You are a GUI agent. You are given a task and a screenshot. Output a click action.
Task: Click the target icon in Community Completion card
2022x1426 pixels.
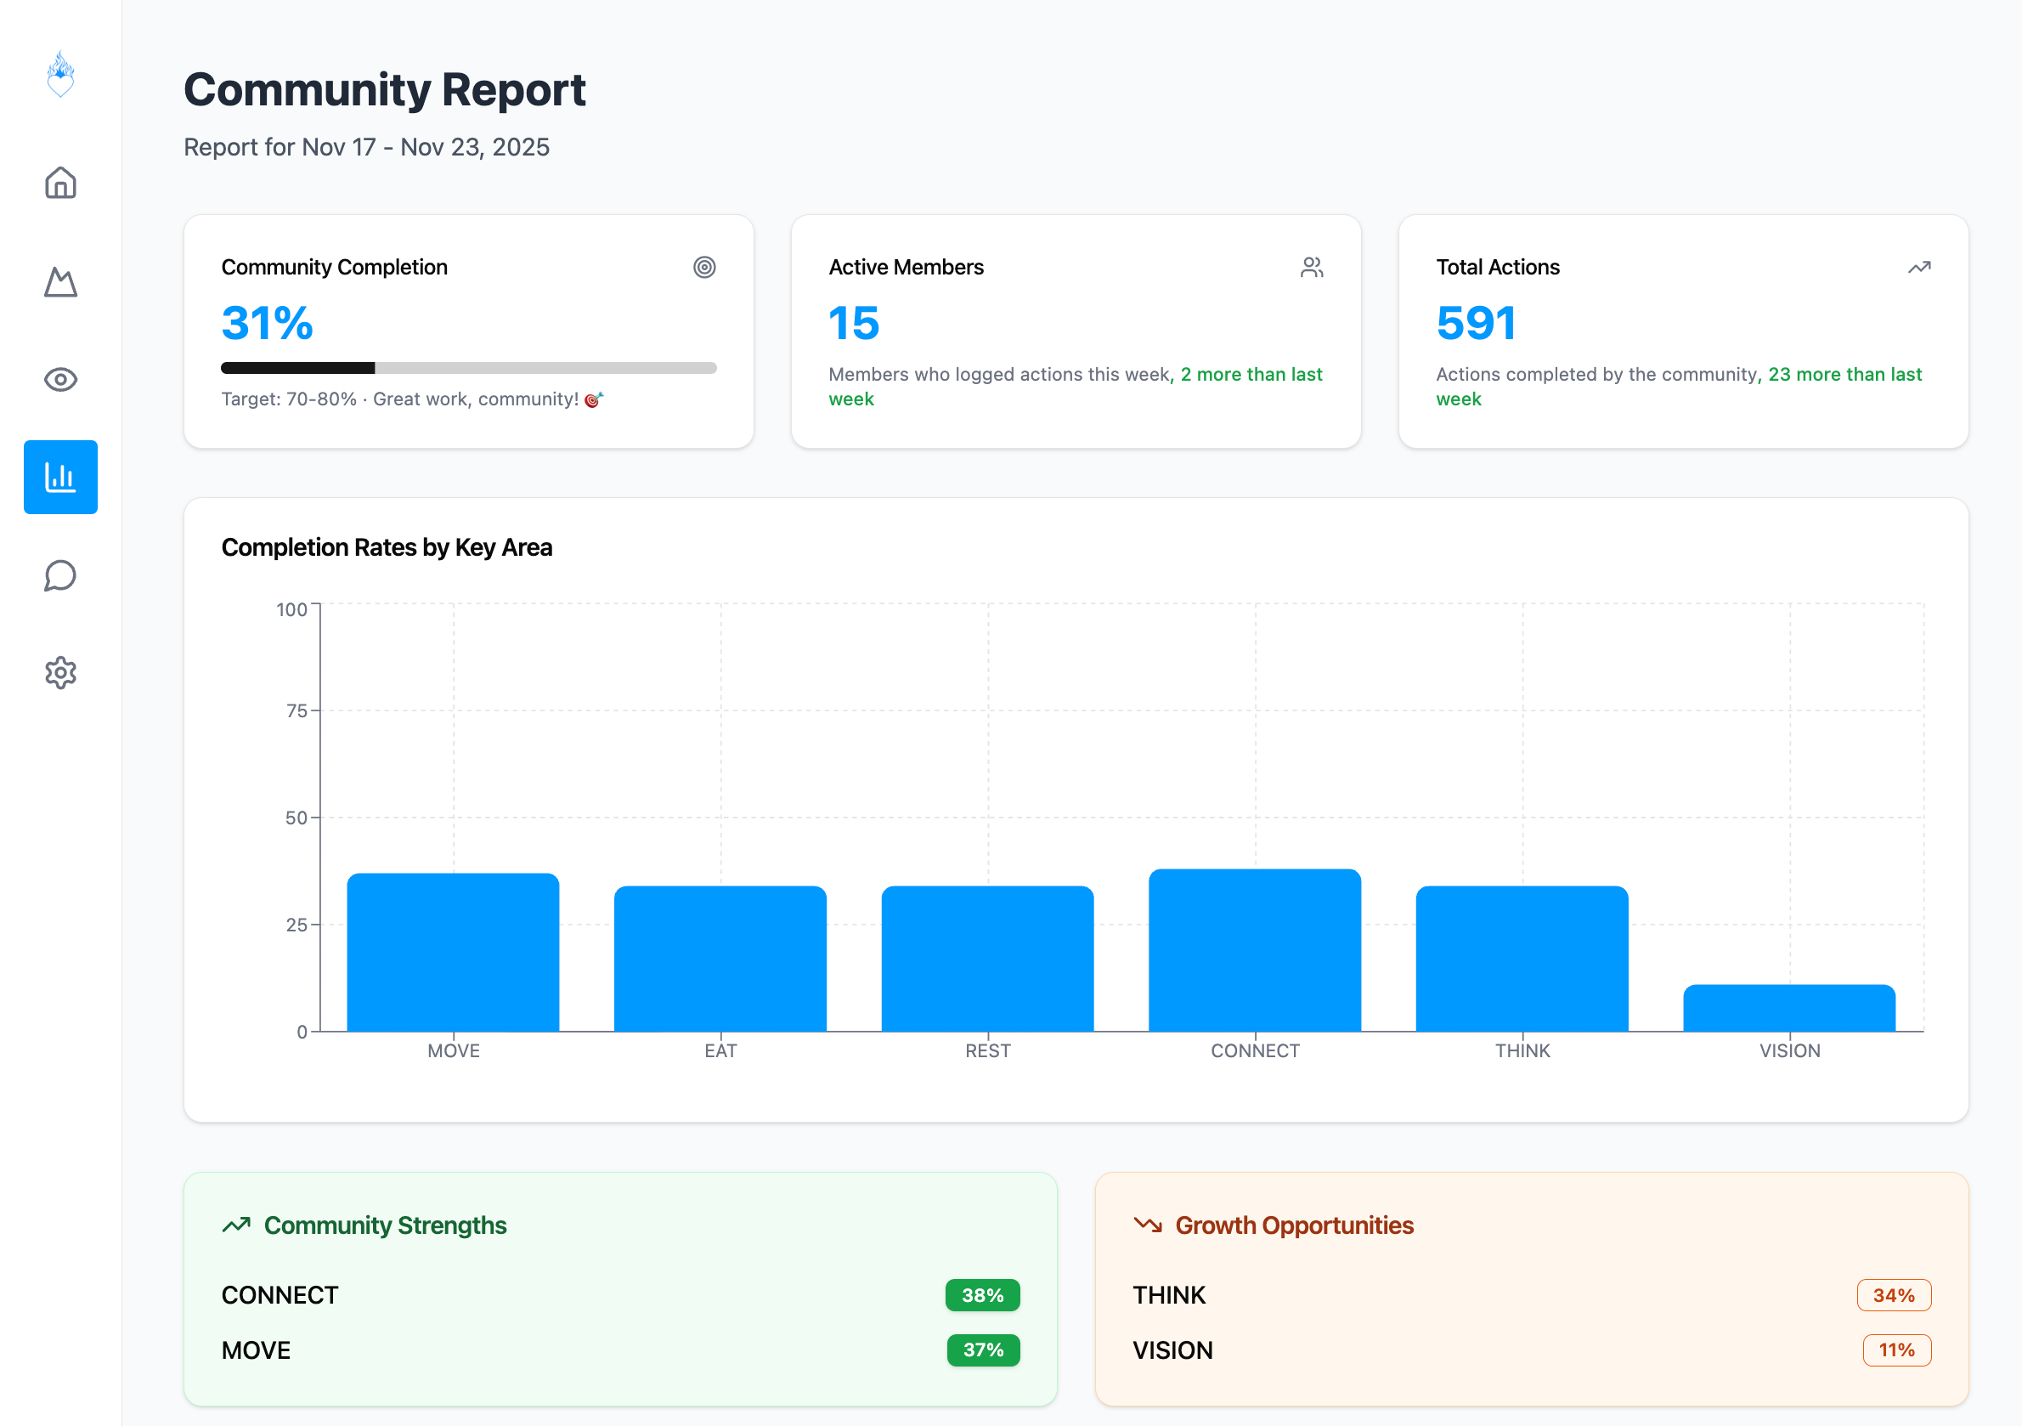pyautogui.click(x=703, y=267)
